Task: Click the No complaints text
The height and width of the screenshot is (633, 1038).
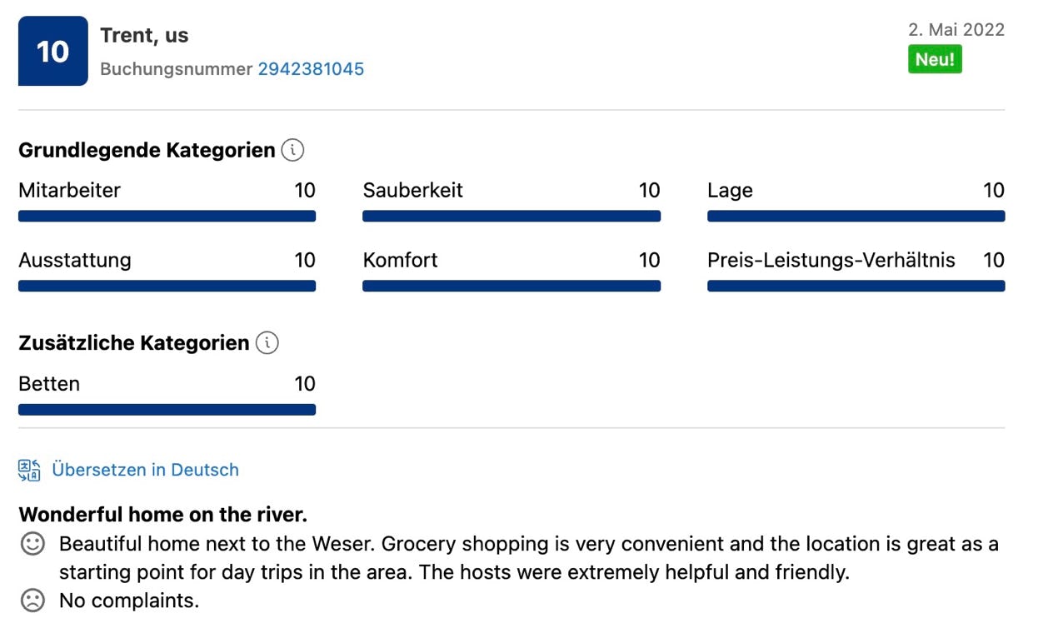Action: pos(129,601)
